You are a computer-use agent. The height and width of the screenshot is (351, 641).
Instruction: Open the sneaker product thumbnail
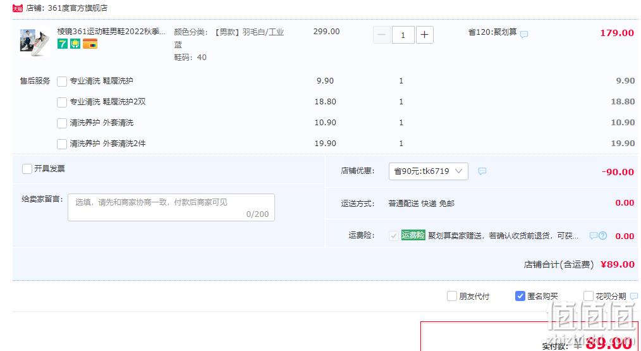35,42
